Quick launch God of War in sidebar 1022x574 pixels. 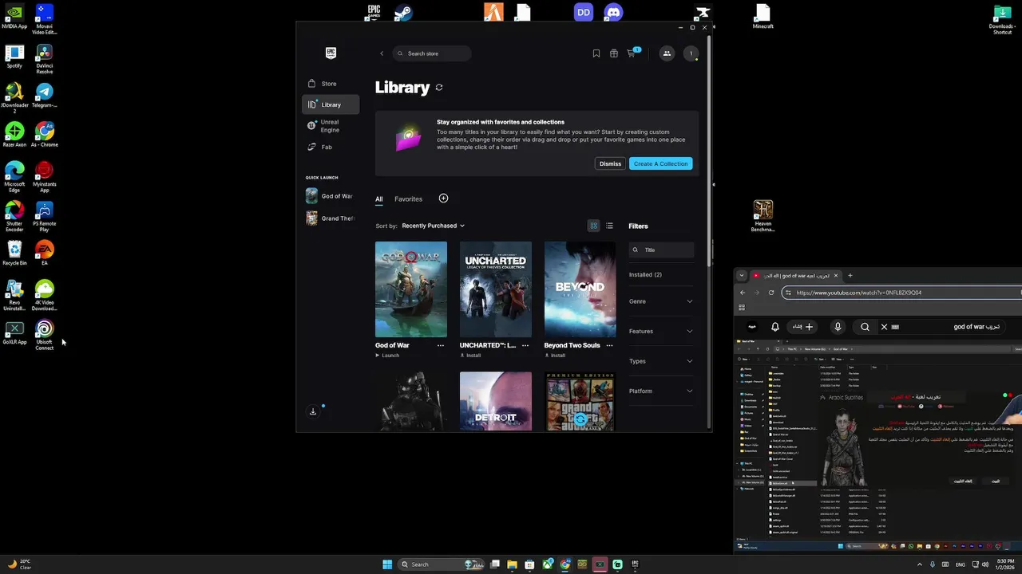(330, 196)
